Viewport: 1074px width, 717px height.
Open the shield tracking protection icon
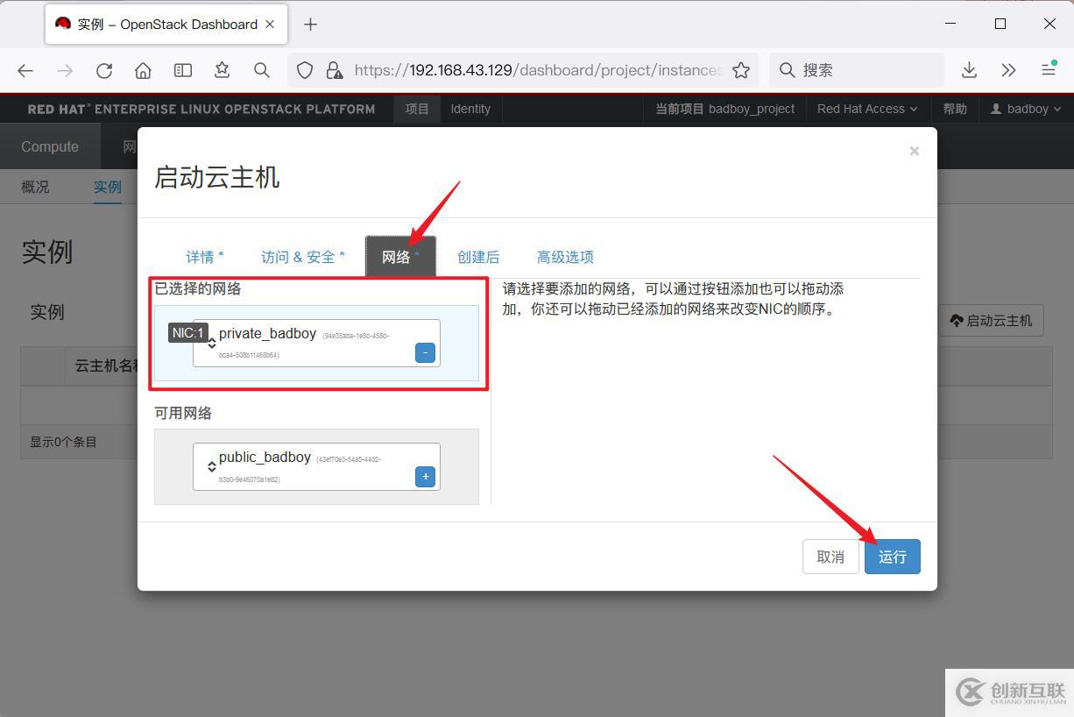305,70
